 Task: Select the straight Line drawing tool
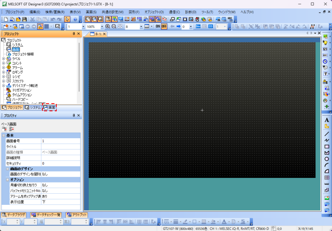(326, 134)
